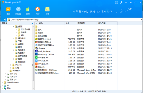Select Administrator in directory tree
This screenshot has height=93, width=143.
coord(11,83)
